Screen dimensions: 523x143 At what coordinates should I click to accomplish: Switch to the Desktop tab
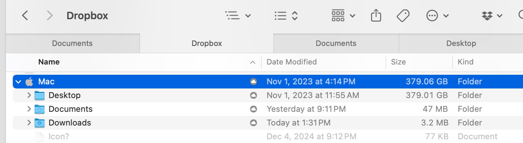tap(461, 44)
